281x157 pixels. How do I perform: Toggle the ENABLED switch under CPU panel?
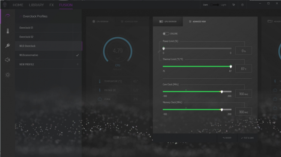(x=116, y=137)
